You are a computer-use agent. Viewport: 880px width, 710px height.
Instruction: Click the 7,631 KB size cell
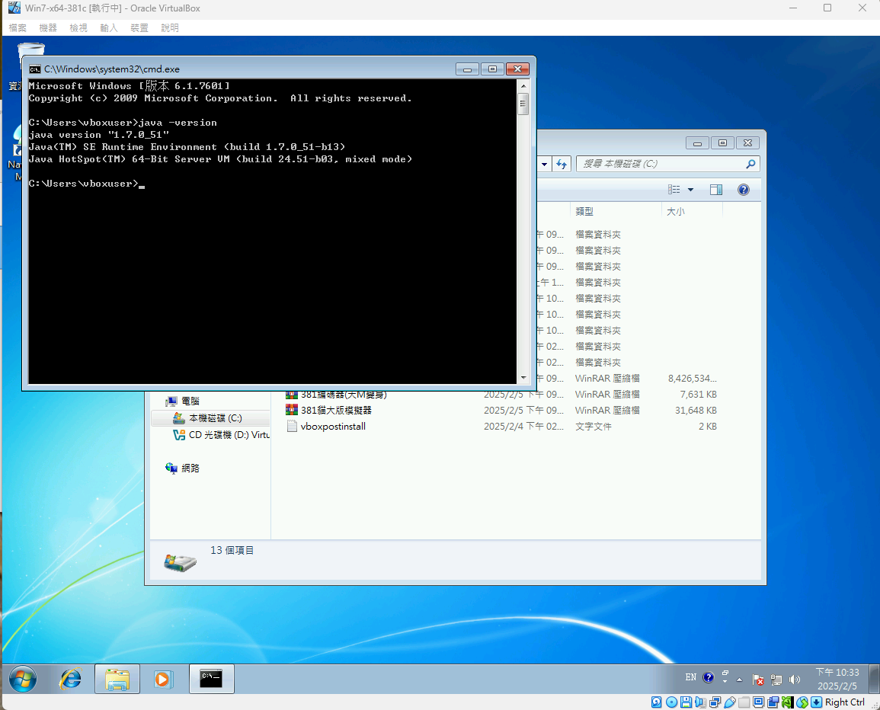click(698, 395)
